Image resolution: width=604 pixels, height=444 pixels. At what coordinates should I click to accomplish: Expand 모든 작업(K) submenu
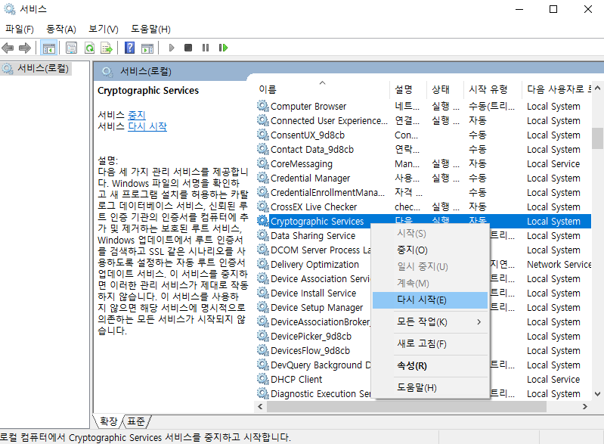coord(430,321)
